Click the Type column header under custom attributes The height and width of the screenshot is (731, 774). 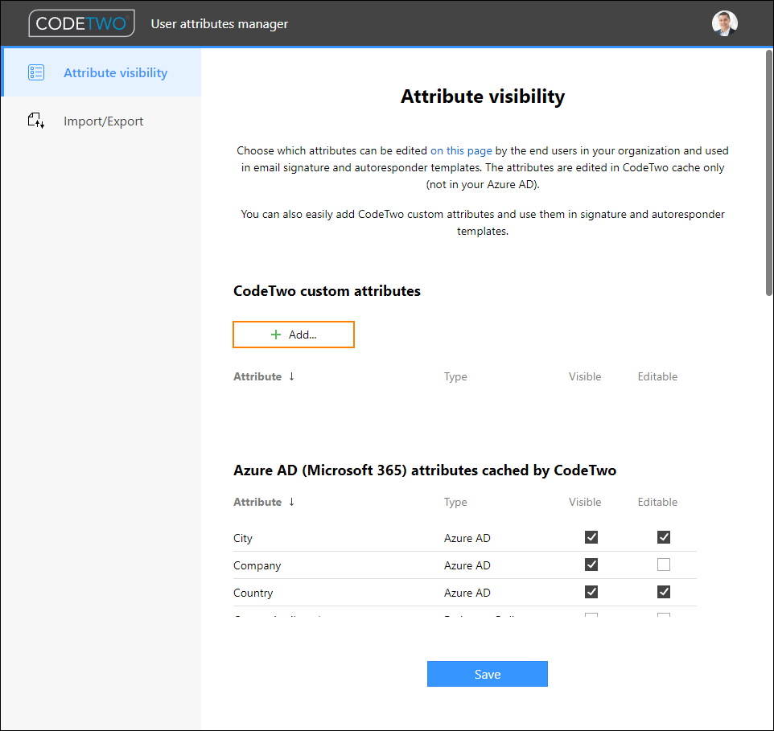455,376
